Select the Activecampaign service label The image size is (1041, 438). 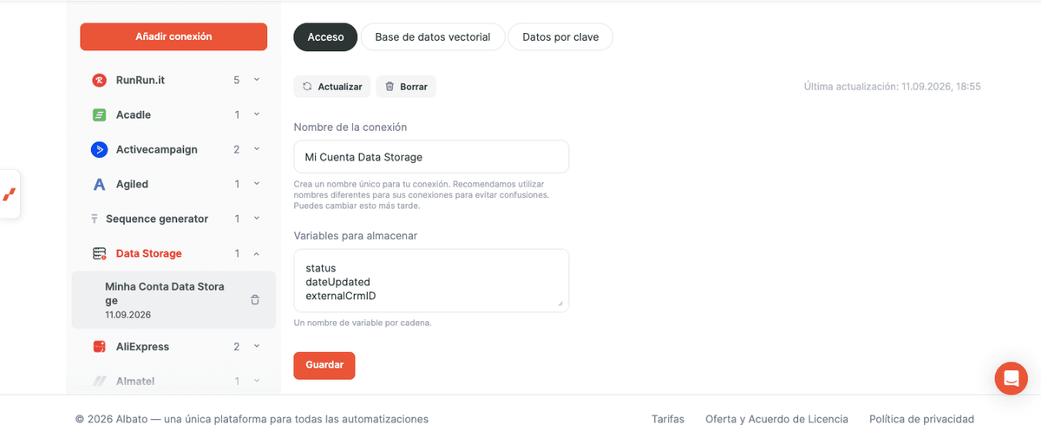tap(157, 149)
